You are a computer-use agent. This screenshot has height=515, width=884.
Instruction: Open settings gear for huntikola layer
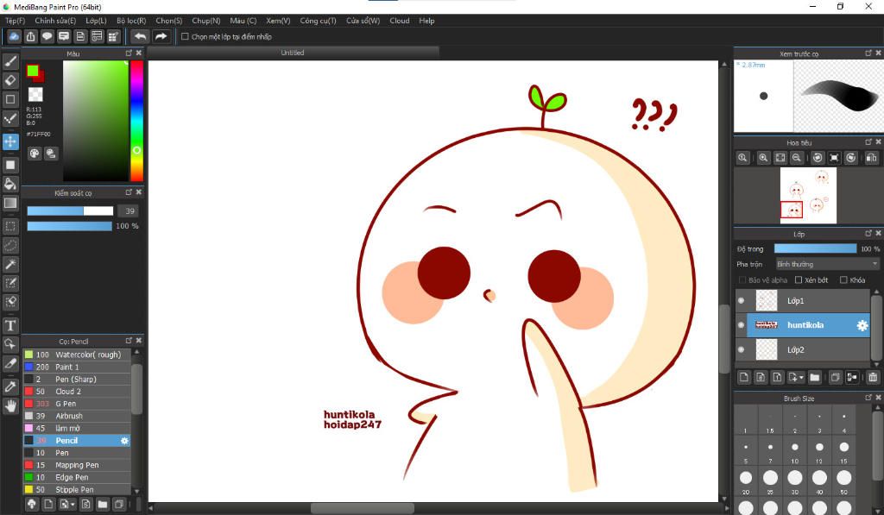(862, 325)
